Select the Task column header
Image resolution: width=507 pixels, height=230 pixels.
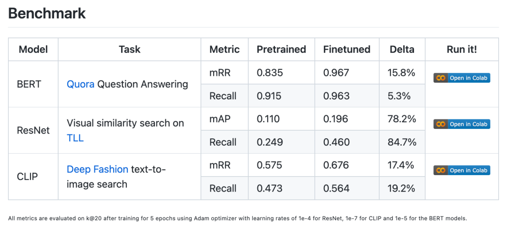click(130, 49)
